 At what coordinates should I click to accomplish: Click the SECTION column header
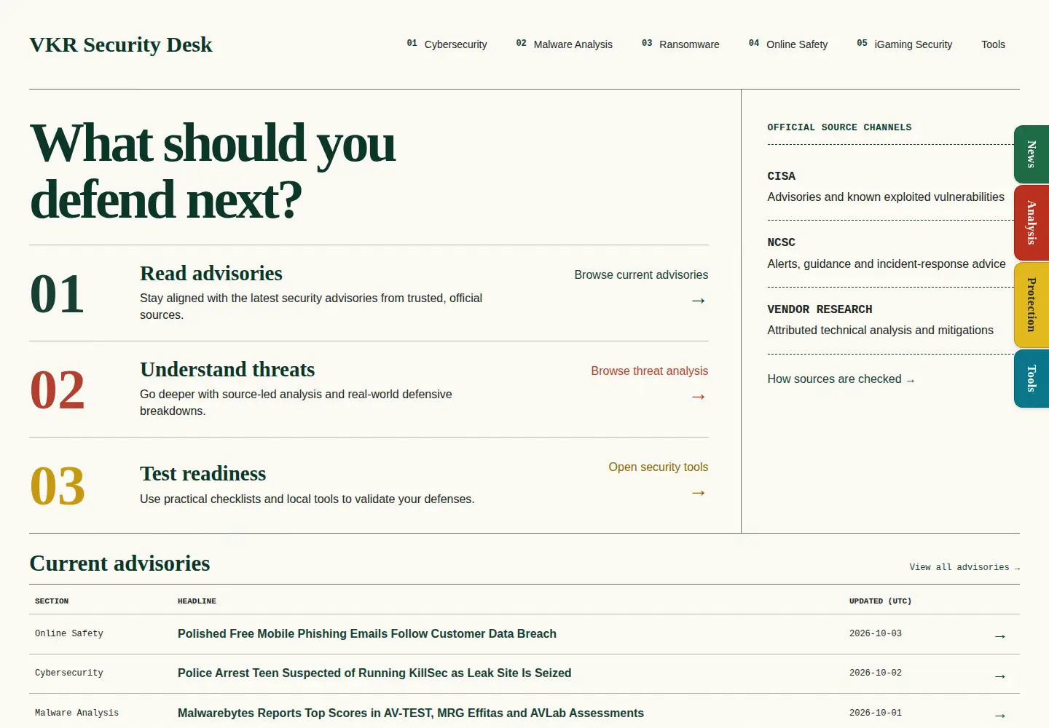[52, 601]
